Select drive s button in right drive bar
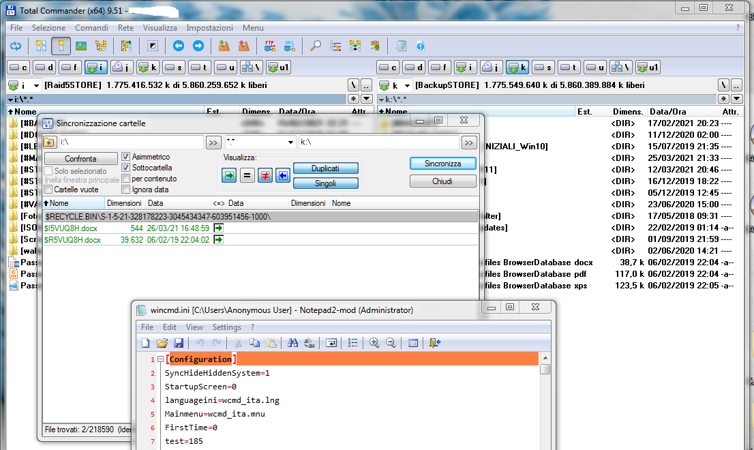 tap(543, 67)
